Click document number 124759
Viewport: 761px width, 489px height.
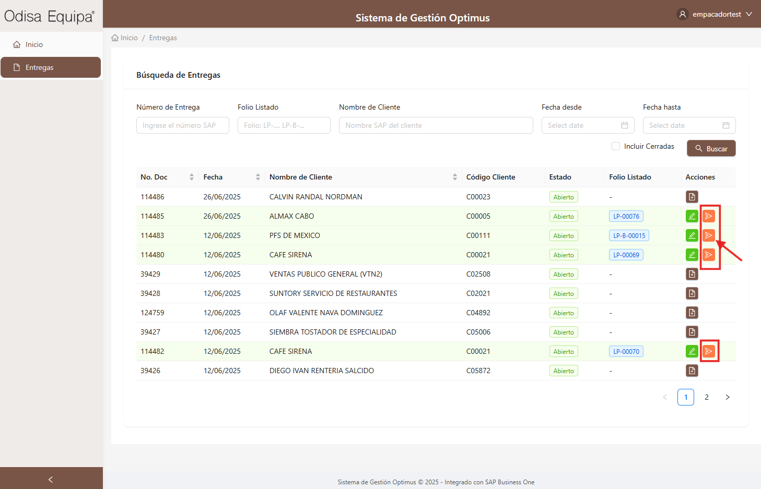pyautogui.click(x=153, y=313)
